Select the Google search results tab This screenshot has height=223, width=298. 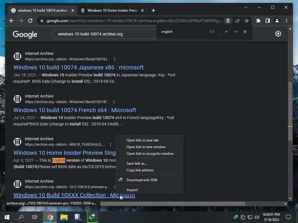[42, 10]
